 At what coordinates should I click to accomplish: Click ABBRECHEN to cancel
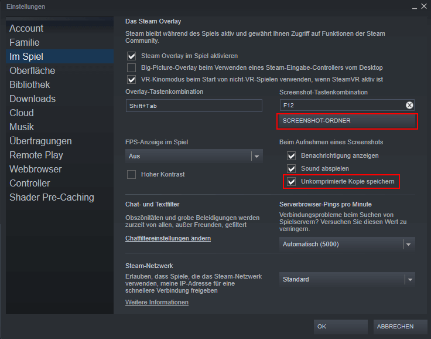400,327
